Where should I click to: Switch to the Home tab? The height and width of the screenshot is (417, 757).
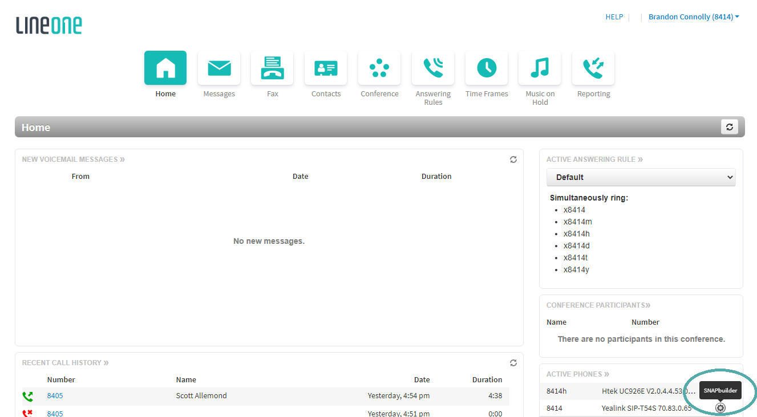pos(165,68)
